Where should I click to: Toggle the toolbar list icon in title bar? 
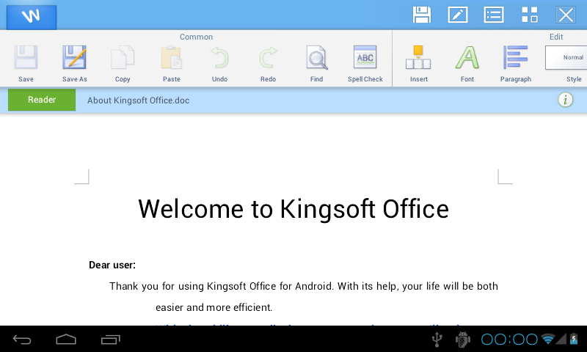click(x=494, y=15)
